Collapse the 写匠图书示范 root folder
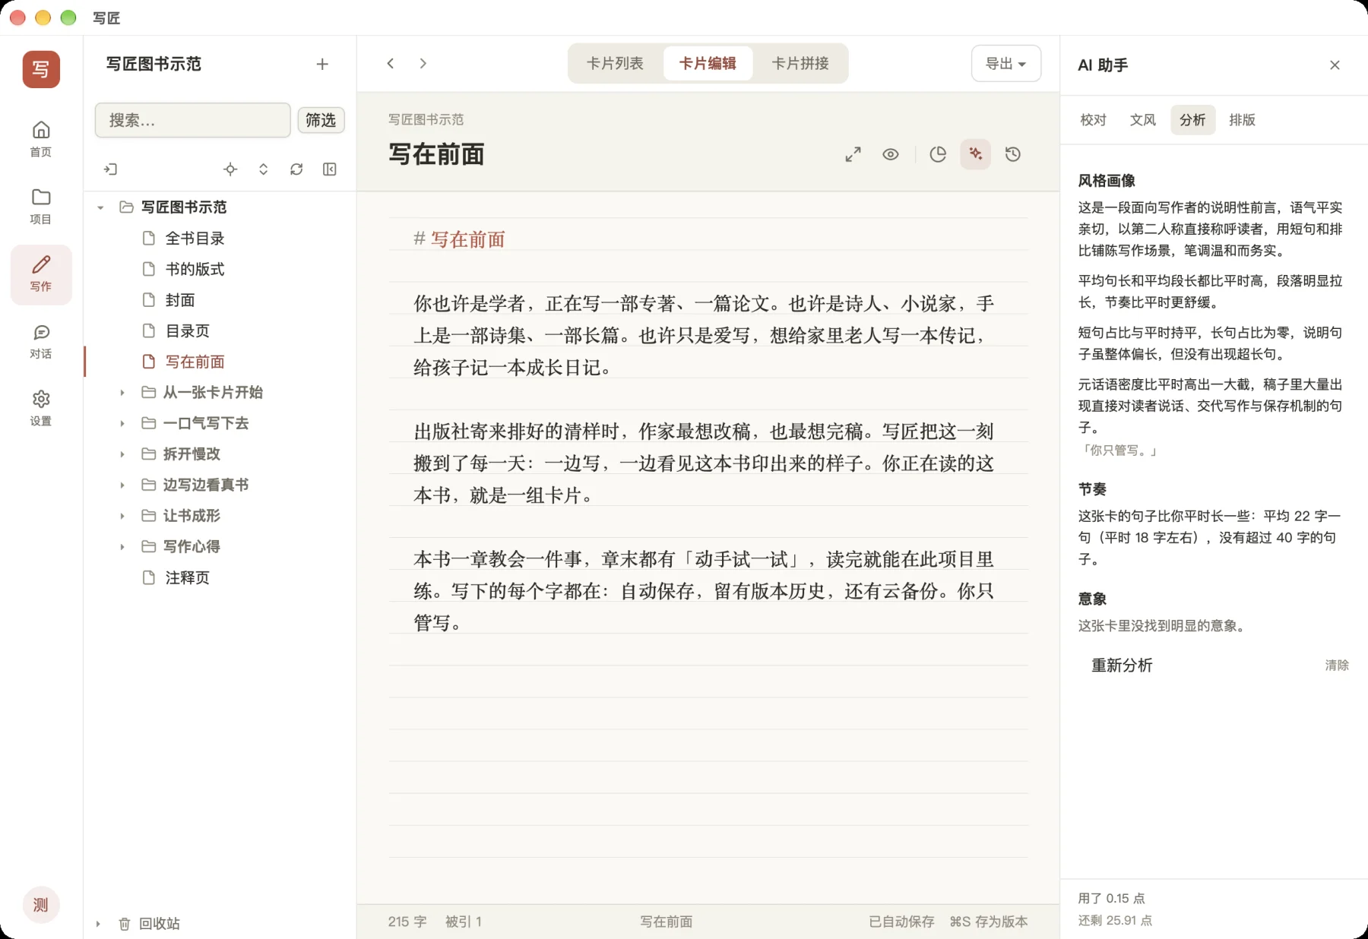Viewport: 1368px width, 939px height. click(x=100, y=207)
